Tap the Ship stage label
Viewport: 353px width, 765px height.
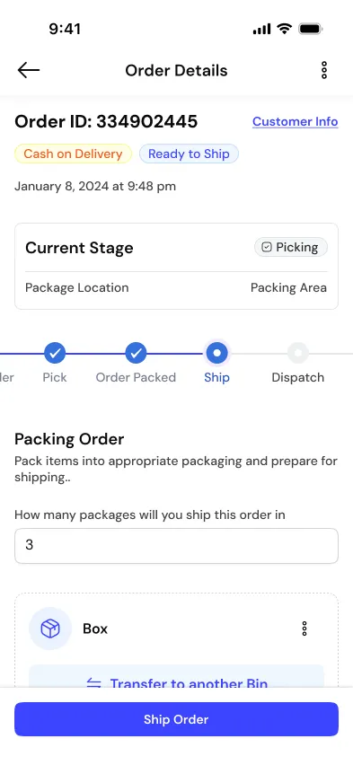(x=216, y=377)
